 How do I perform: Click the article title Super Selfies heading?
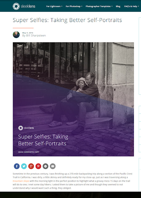67,20
